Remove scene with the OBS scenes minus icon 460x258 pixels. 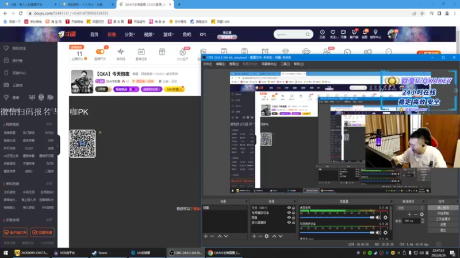tap(212, 236)
